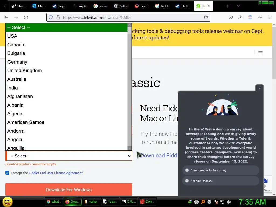Click country list scrollbar down arrow

tap(130, 149)
